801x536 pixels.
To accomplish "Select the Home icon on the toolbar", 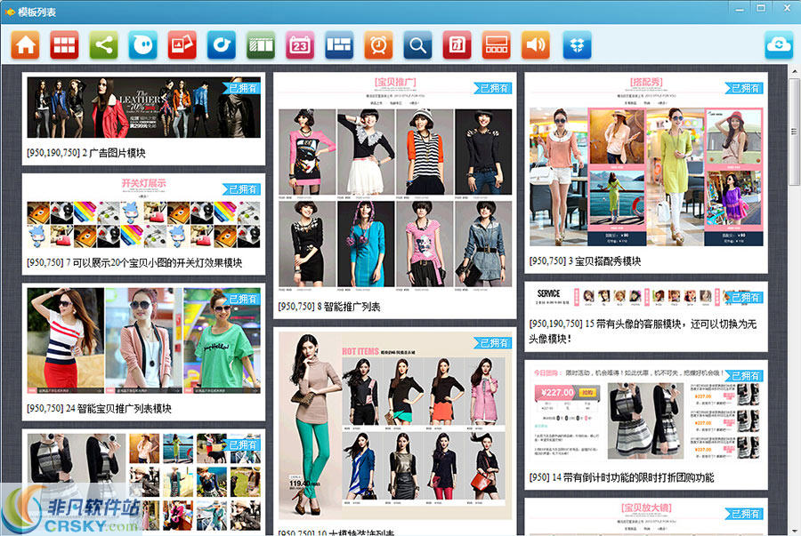I will (x=24, y=44).
